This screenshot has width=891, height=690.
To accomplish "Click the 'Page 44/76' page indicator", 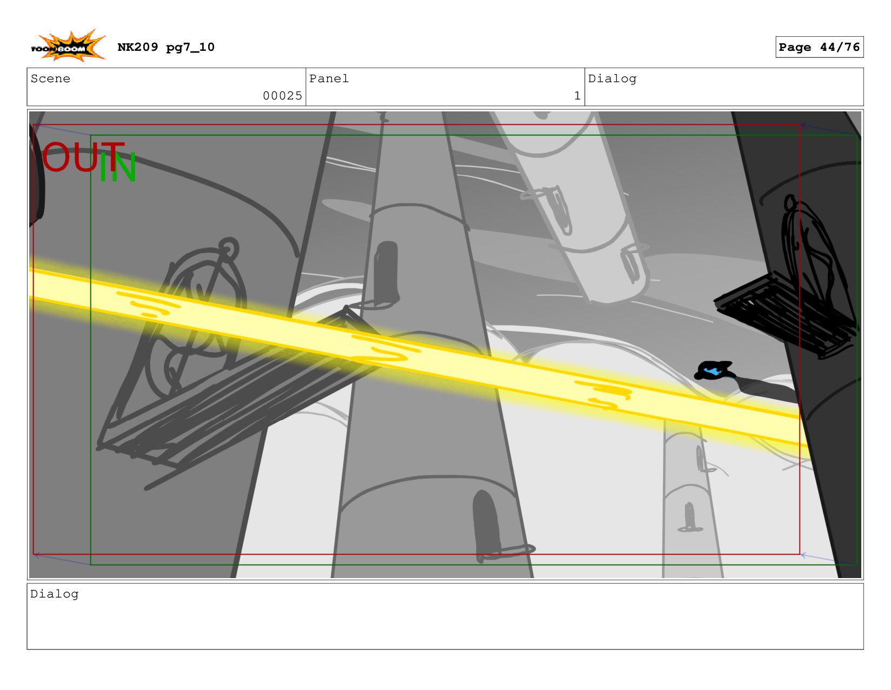I will [x=819, y=47].
